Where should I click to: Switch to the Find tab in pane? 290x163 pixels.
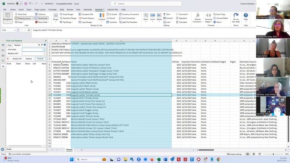point(10,45)
